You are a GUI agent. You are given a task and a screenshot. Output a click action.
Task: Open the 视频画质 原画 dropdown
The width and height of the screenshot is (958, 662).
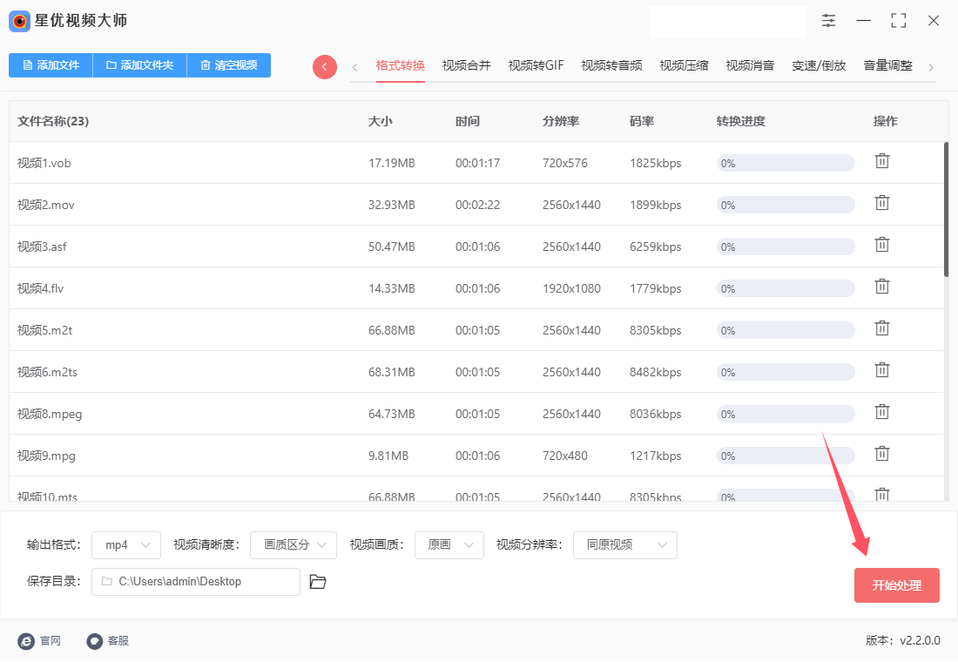[x=449, y=545]
